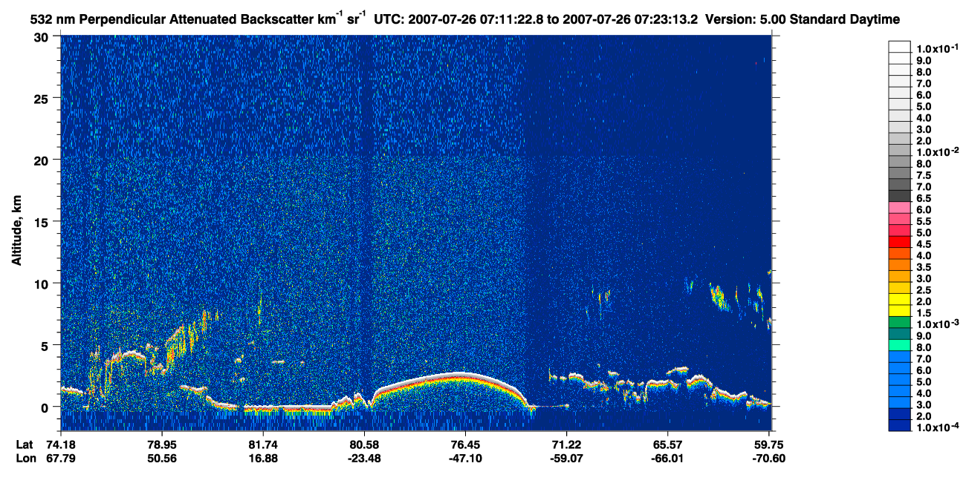The image size is (966, 495).
Task: Click the altitude tick label 10
Action: pyautogui.click(x=42, y=283)
